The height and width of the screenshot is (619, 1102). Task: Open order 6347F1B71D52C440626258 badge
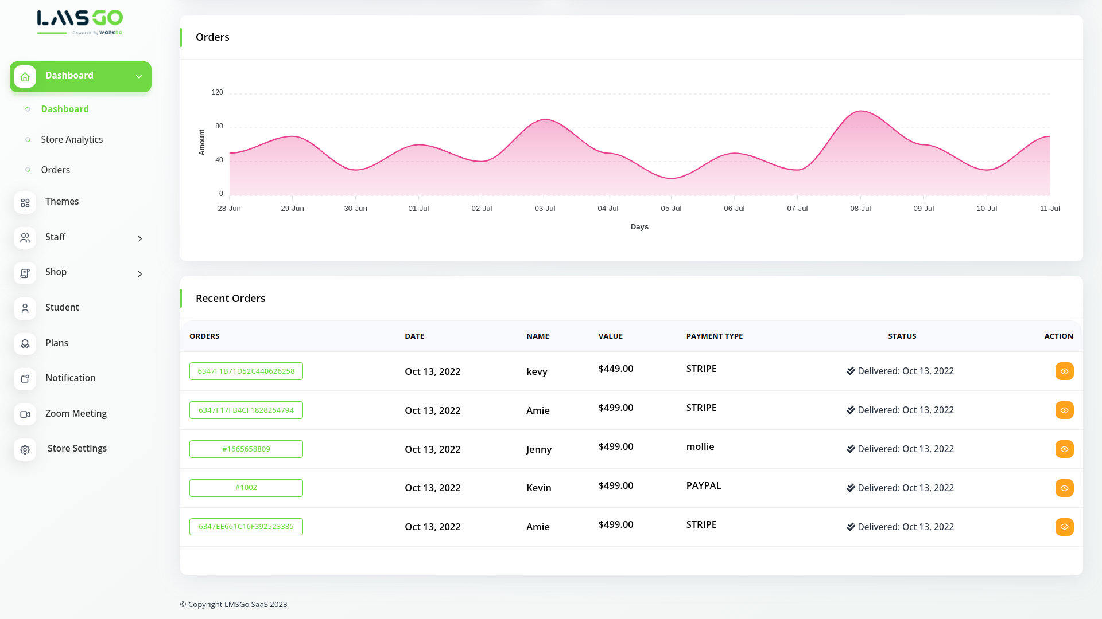246,371
